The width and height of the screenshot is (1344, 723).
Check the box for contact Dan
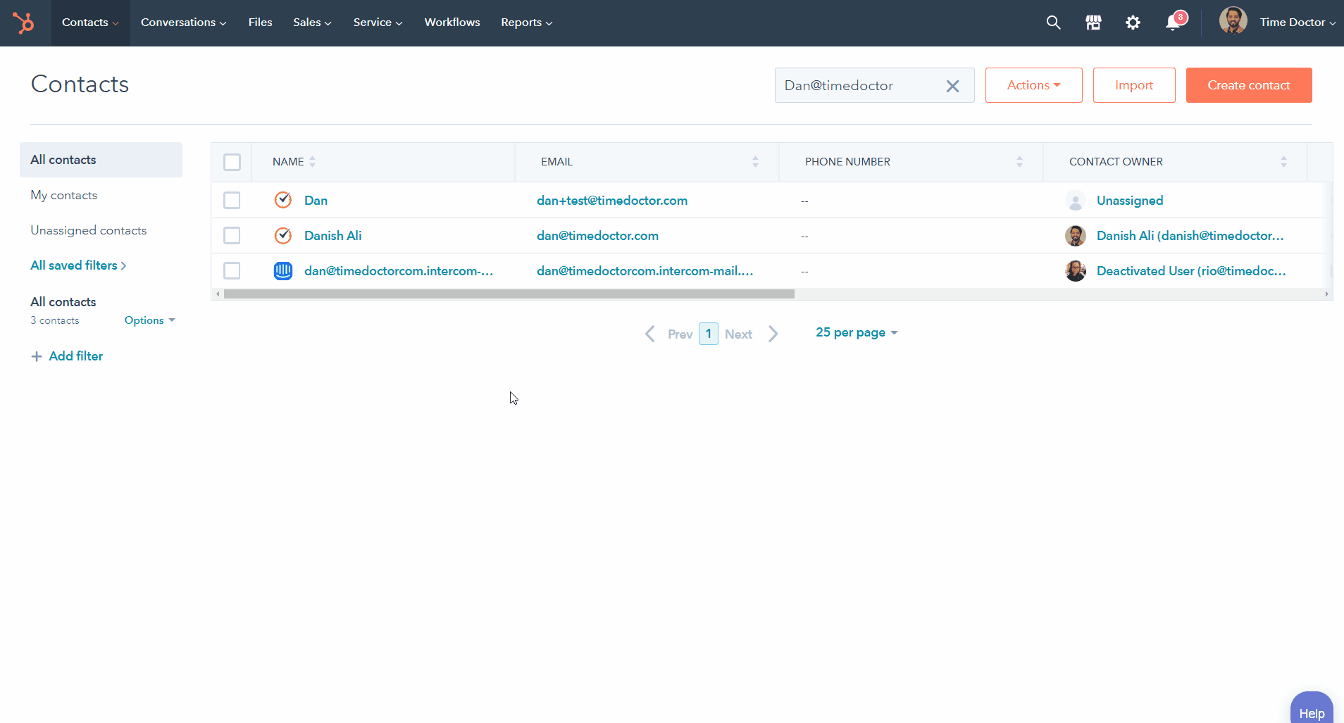coord(232,200)
